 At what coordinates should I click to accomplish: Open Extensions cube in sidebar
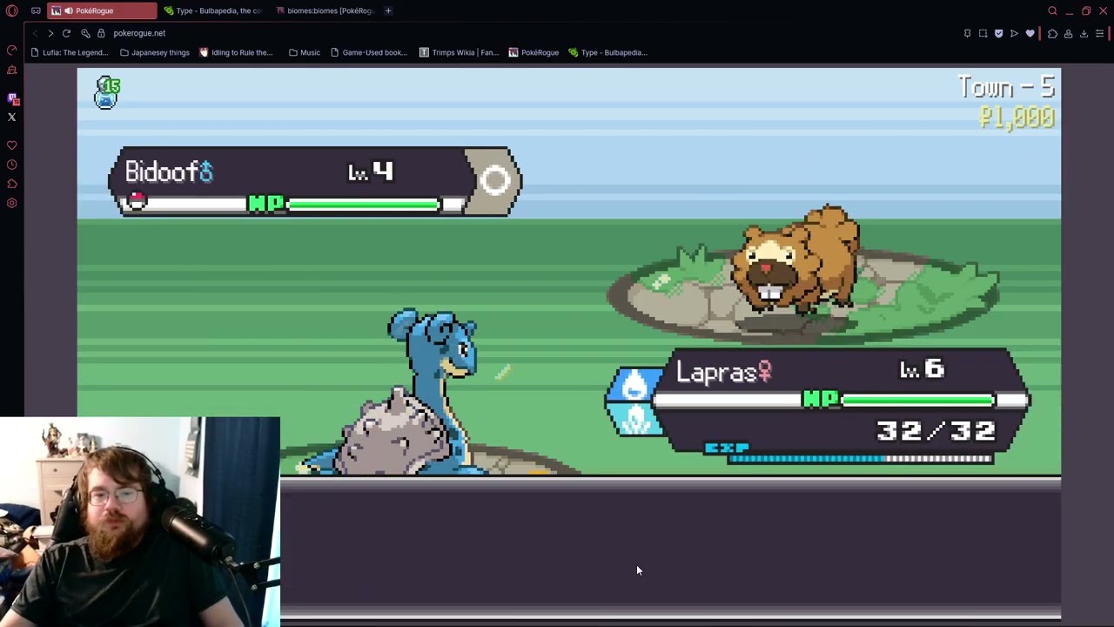[12, 184]
